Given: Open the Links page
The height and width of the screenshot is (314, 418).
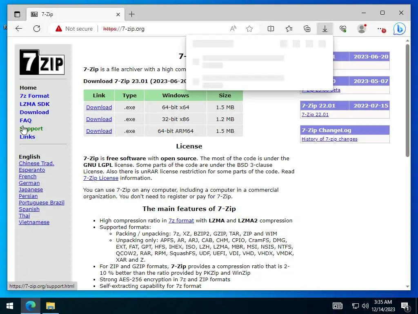Looking at the screenshot, I should point(27,137).
